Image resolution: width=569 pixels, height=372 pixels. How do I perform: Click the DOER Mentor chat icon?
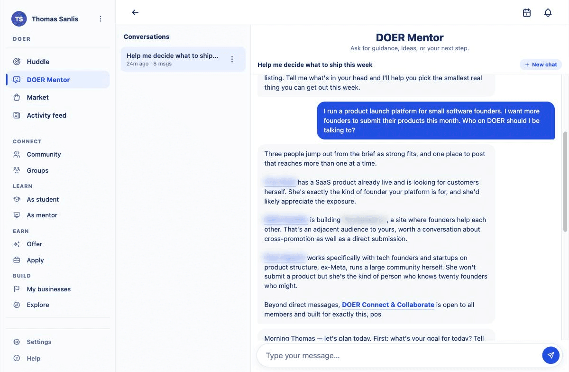(17, 80)
